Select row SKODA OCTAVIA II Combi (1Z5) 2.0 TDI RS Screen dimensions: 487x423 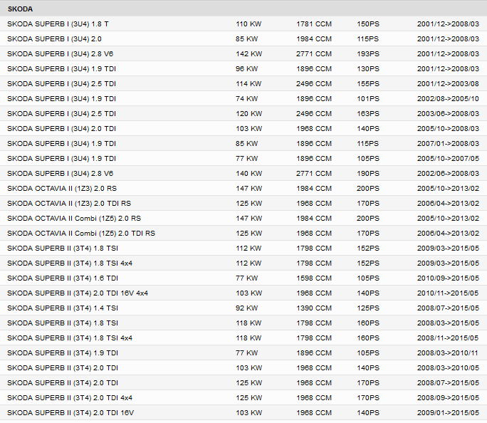[x=243, y=234]
